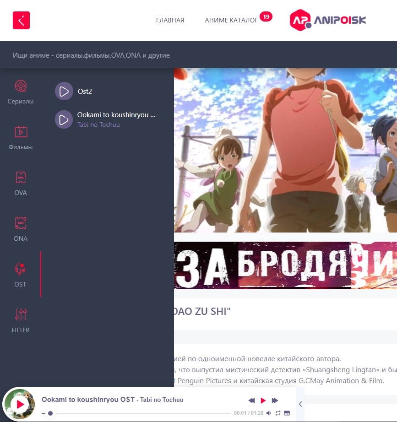
Task: Click the track progress slider
Action: [x=136, y=413]
